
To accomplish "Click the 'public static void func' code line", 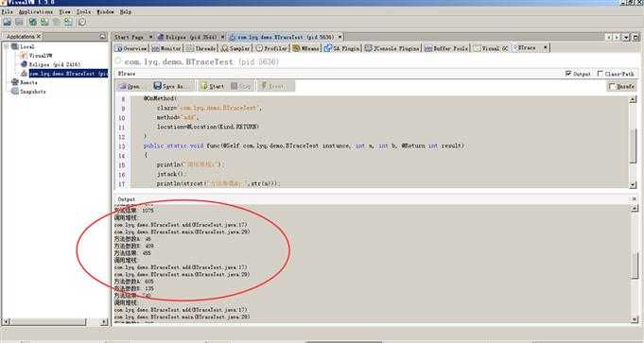I will pos(304,146).
